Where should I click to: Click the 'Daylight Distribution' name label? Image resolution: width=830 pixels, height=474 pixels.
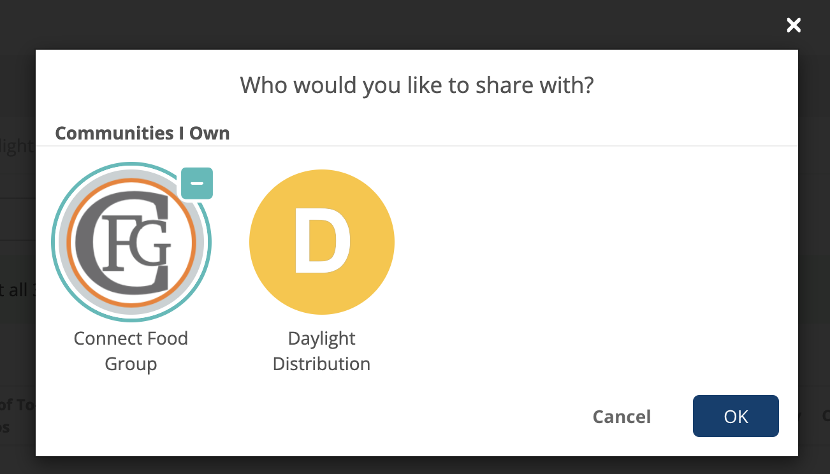tap(321, 350)
